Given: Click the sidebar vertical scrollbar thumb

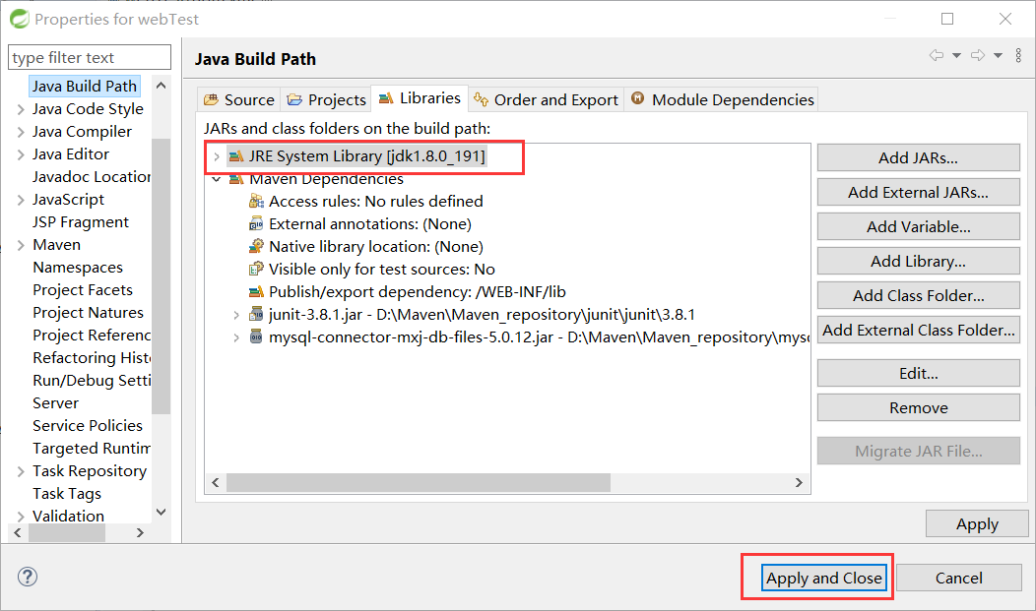Looking at the screenshot, I should click(x=161, y=275).
